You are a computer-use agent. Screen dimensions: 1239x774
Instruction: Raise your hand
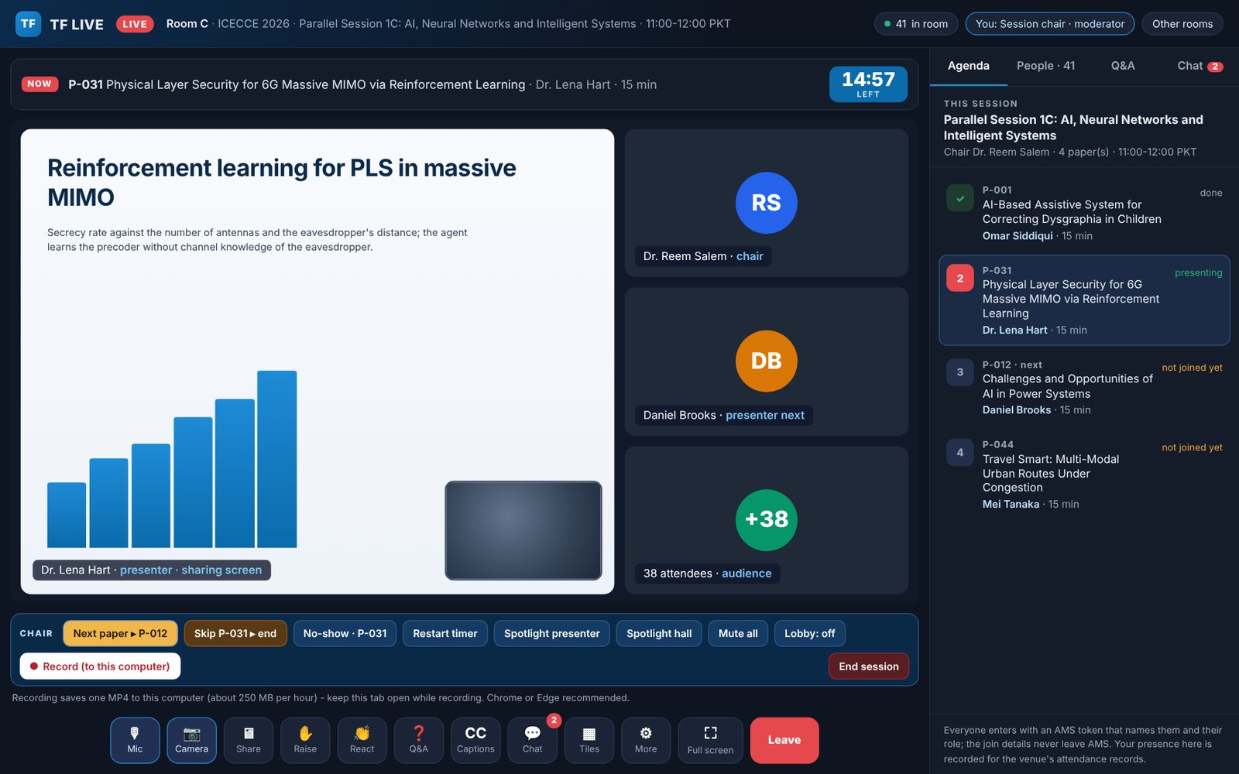click(x=305, y=740)
